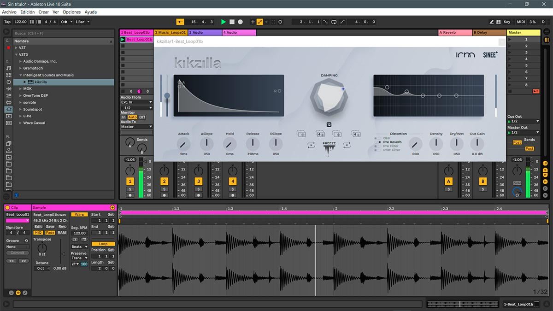Reverse sample with Rev. button
Image resolution: width=553 pixels, height=311 pixels.
62,227
